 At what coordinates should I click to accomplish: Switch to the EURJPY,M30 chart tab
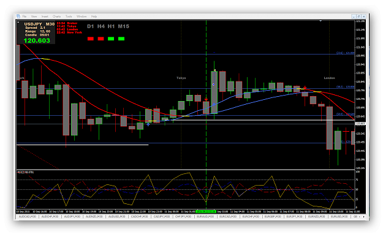click(x=295, y=217)
